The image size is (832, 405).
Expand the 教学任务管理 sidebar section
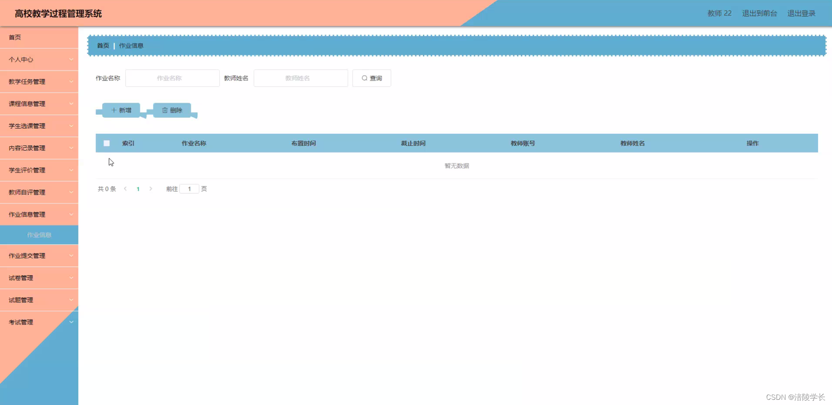(x=39, y=81)
